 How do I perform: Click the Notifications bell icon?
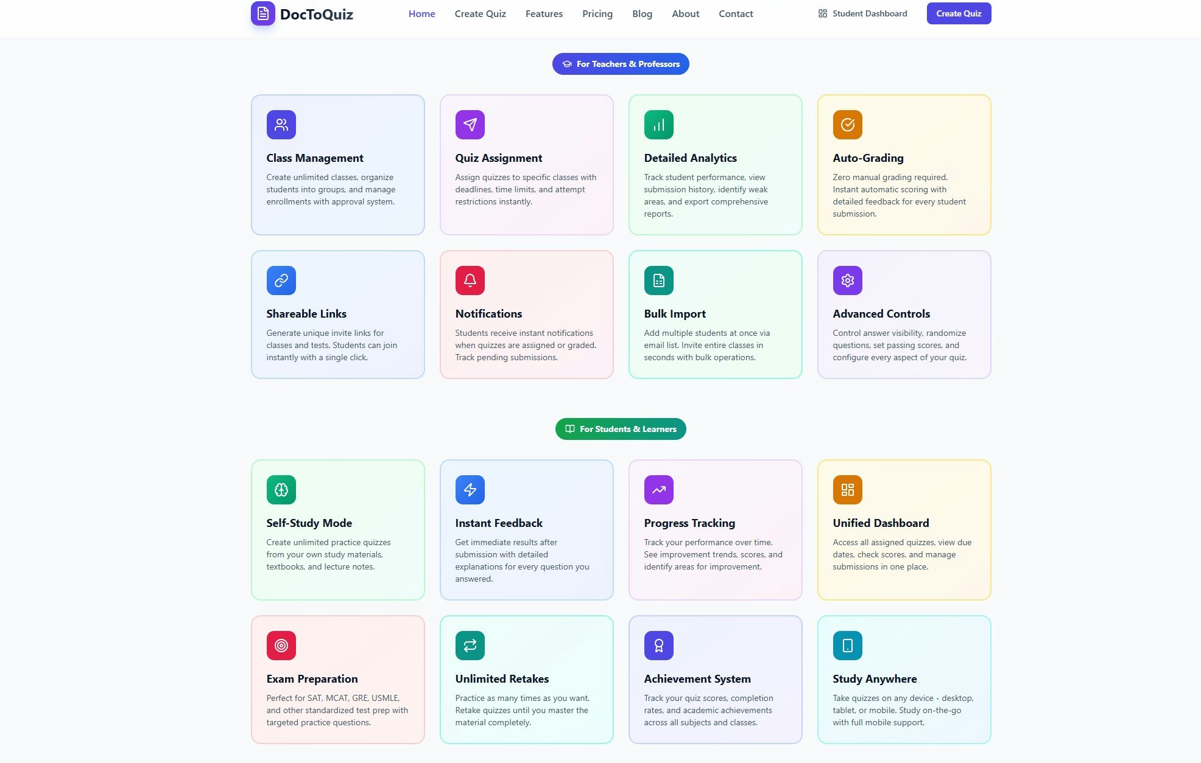(x=470, y=280)
